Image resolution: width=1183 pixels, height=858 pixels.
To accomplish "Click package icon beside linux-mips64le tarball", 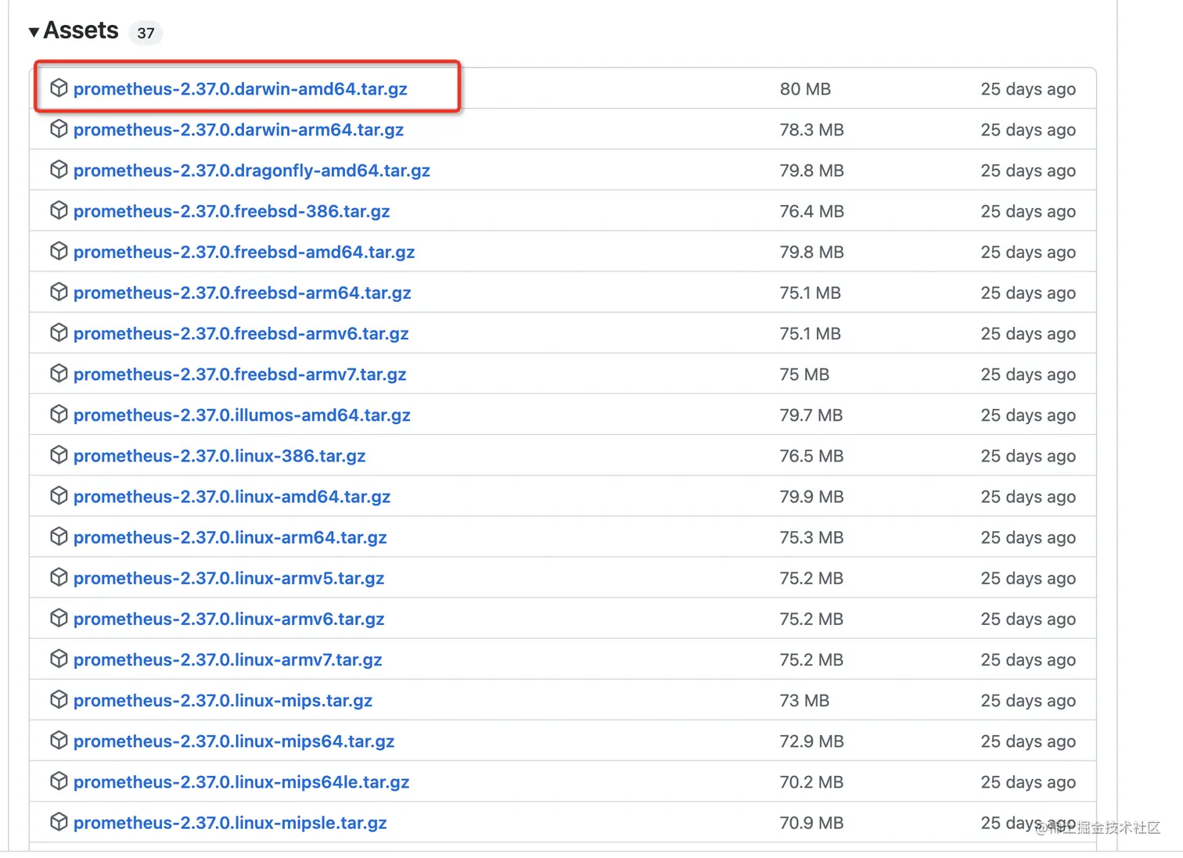I will pyautogui.click(x=59, y=781).
